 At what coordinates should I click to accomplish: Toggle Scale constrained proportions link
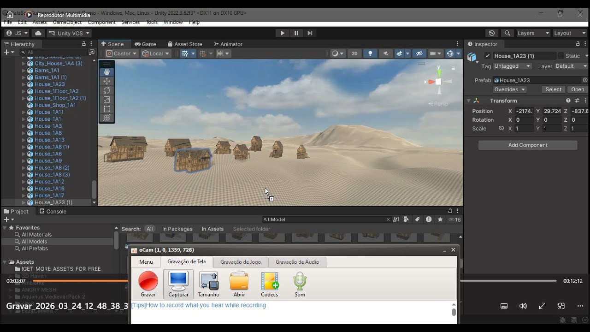coord(501,129)
